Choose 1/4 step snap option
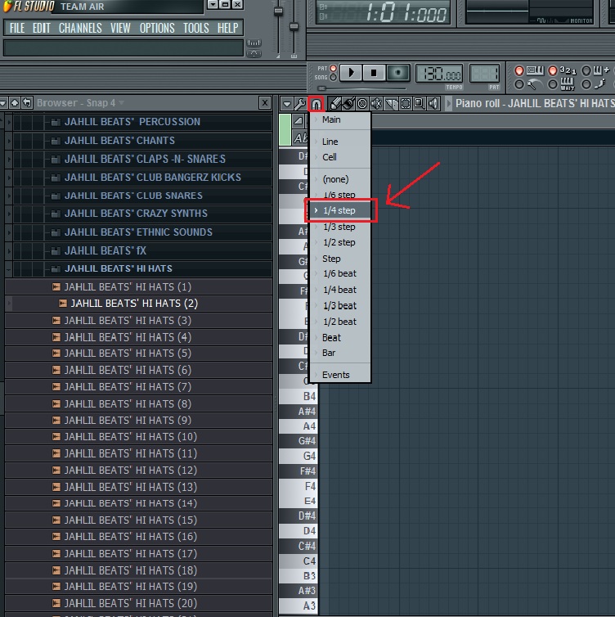The height and width of the screenshot is (617, 615). pyautogui.click(x=340, y=210)
